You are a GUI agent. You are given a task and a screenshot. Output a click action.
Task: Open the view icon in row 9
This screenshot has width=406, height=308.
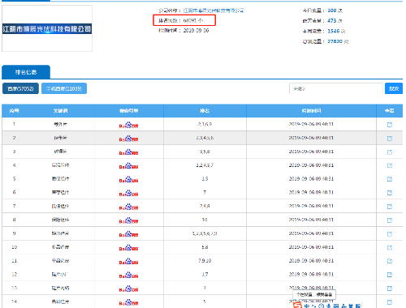[x=390, y=234]
